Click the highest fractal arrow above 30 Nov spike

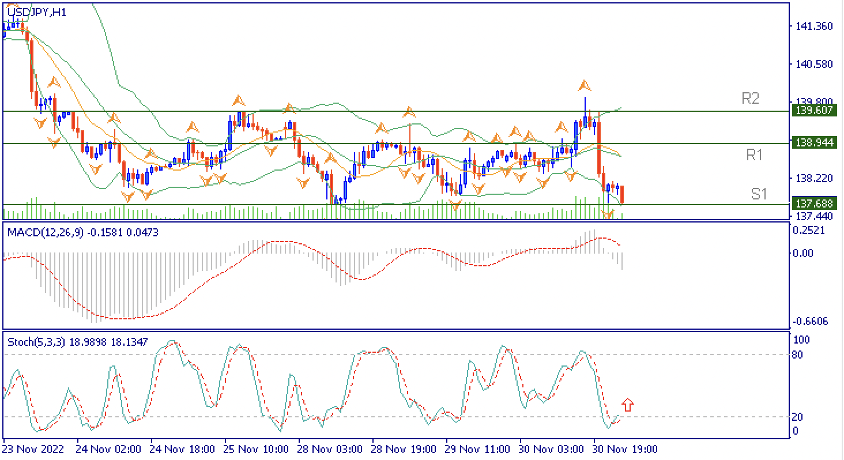585,86
